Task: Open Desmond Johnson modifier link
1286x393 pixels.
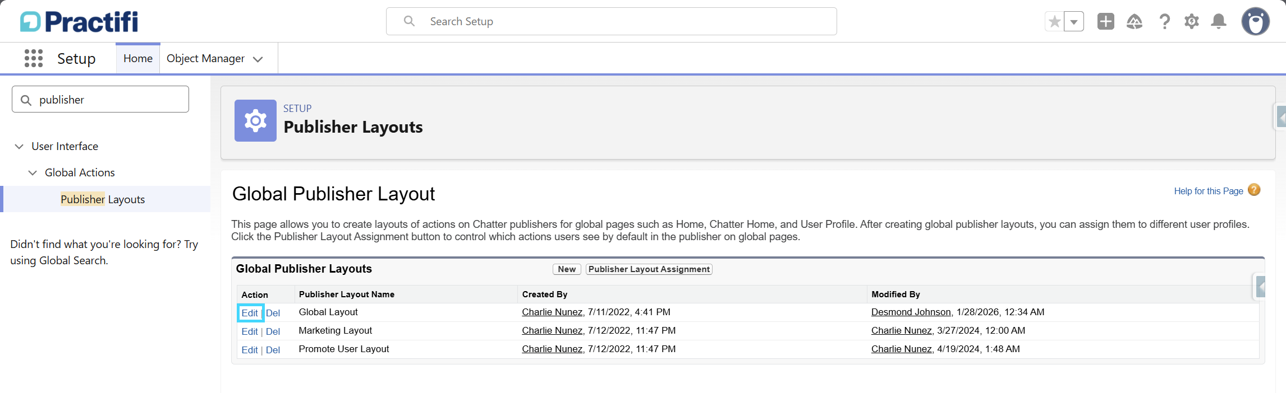Action: [x=911, y=312]
